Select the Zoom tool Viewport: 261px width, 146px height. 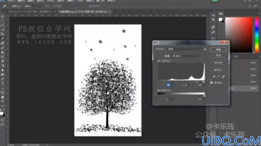[x=2, y=101]
